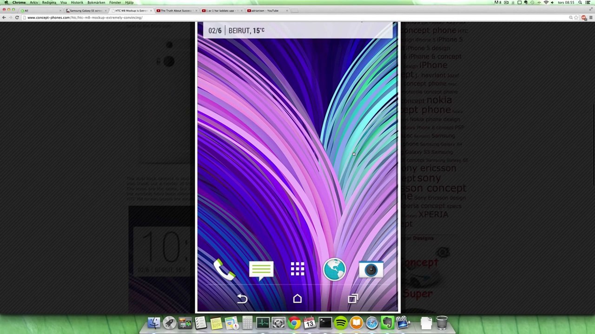
Task: Open the Chrome hamburger menu
Action: (590, 18)
